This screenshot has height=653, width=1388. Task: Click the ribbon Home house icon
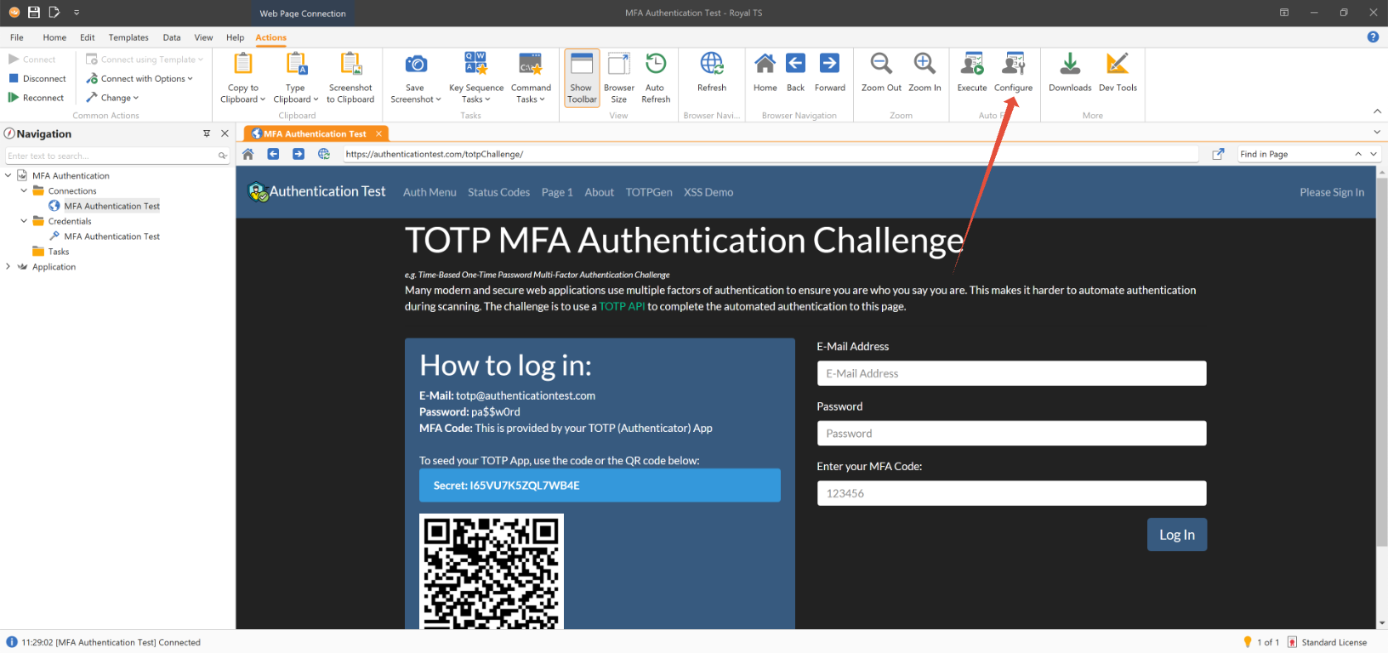[765, 64]
